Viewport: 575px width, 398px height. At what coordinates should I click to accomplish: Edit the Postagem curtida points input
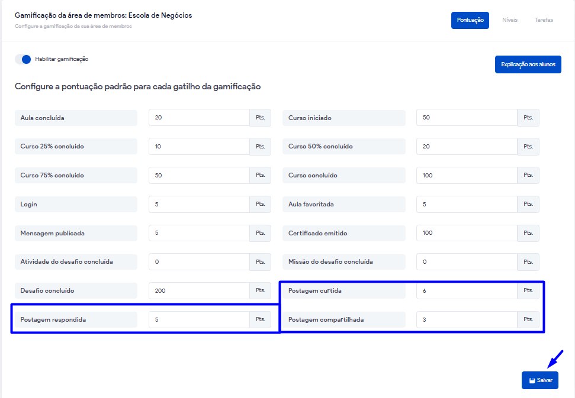pos(466,291)
